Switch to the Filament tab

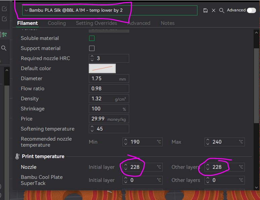click(28, 23)
